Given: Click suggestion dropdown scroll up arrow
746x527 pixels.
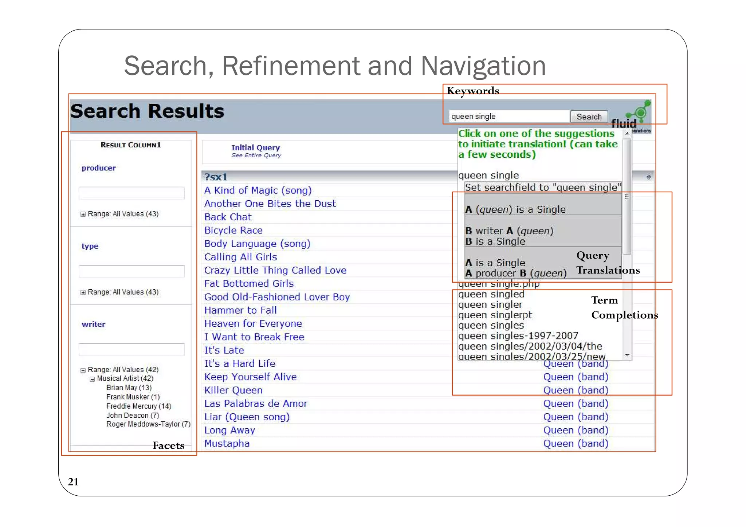Looking at the screenshot, I should [627, 133].
